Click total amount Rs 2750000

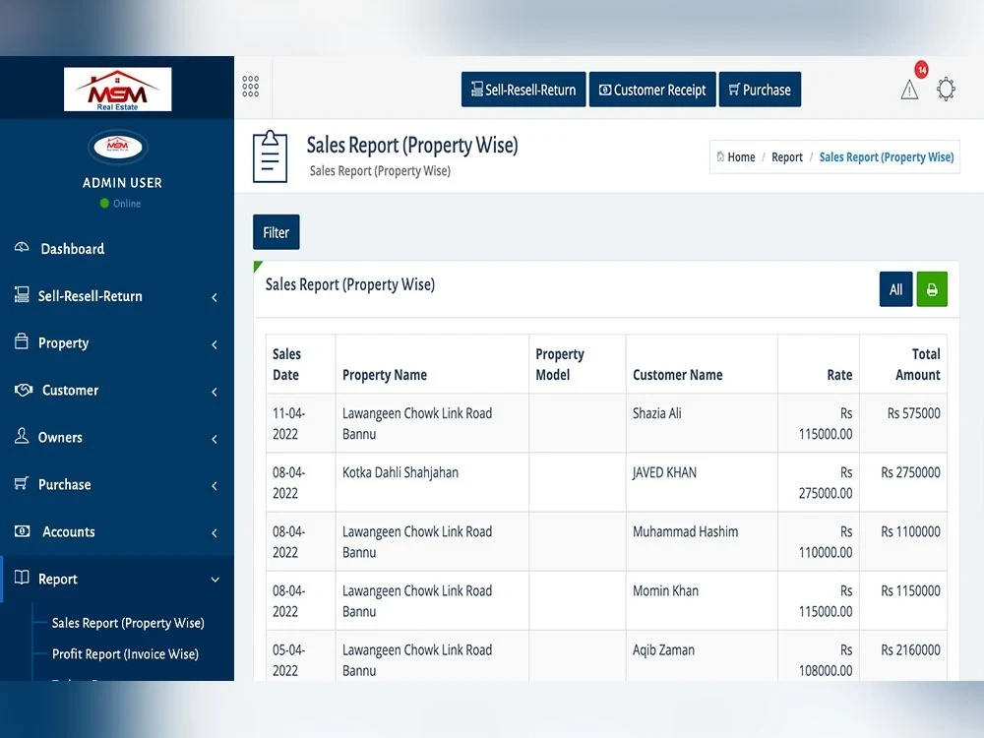click(x=910, y=472)
